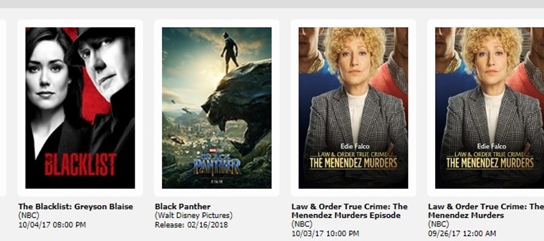
Task: Open the Black Panther title link
Action: pyautogui.click(x=183, y=207)
